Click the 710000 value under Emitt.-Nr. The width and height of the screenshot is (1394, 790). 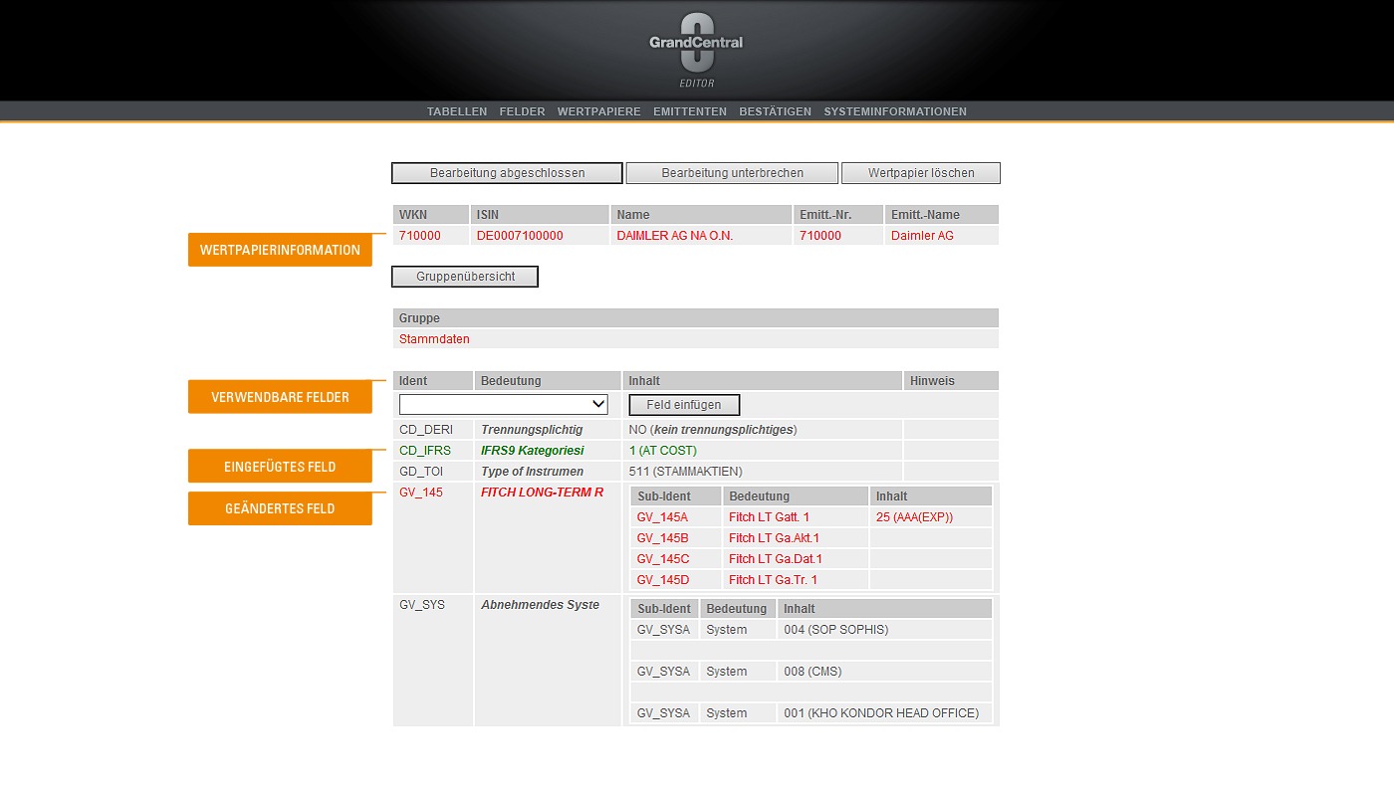click(820, 236)
